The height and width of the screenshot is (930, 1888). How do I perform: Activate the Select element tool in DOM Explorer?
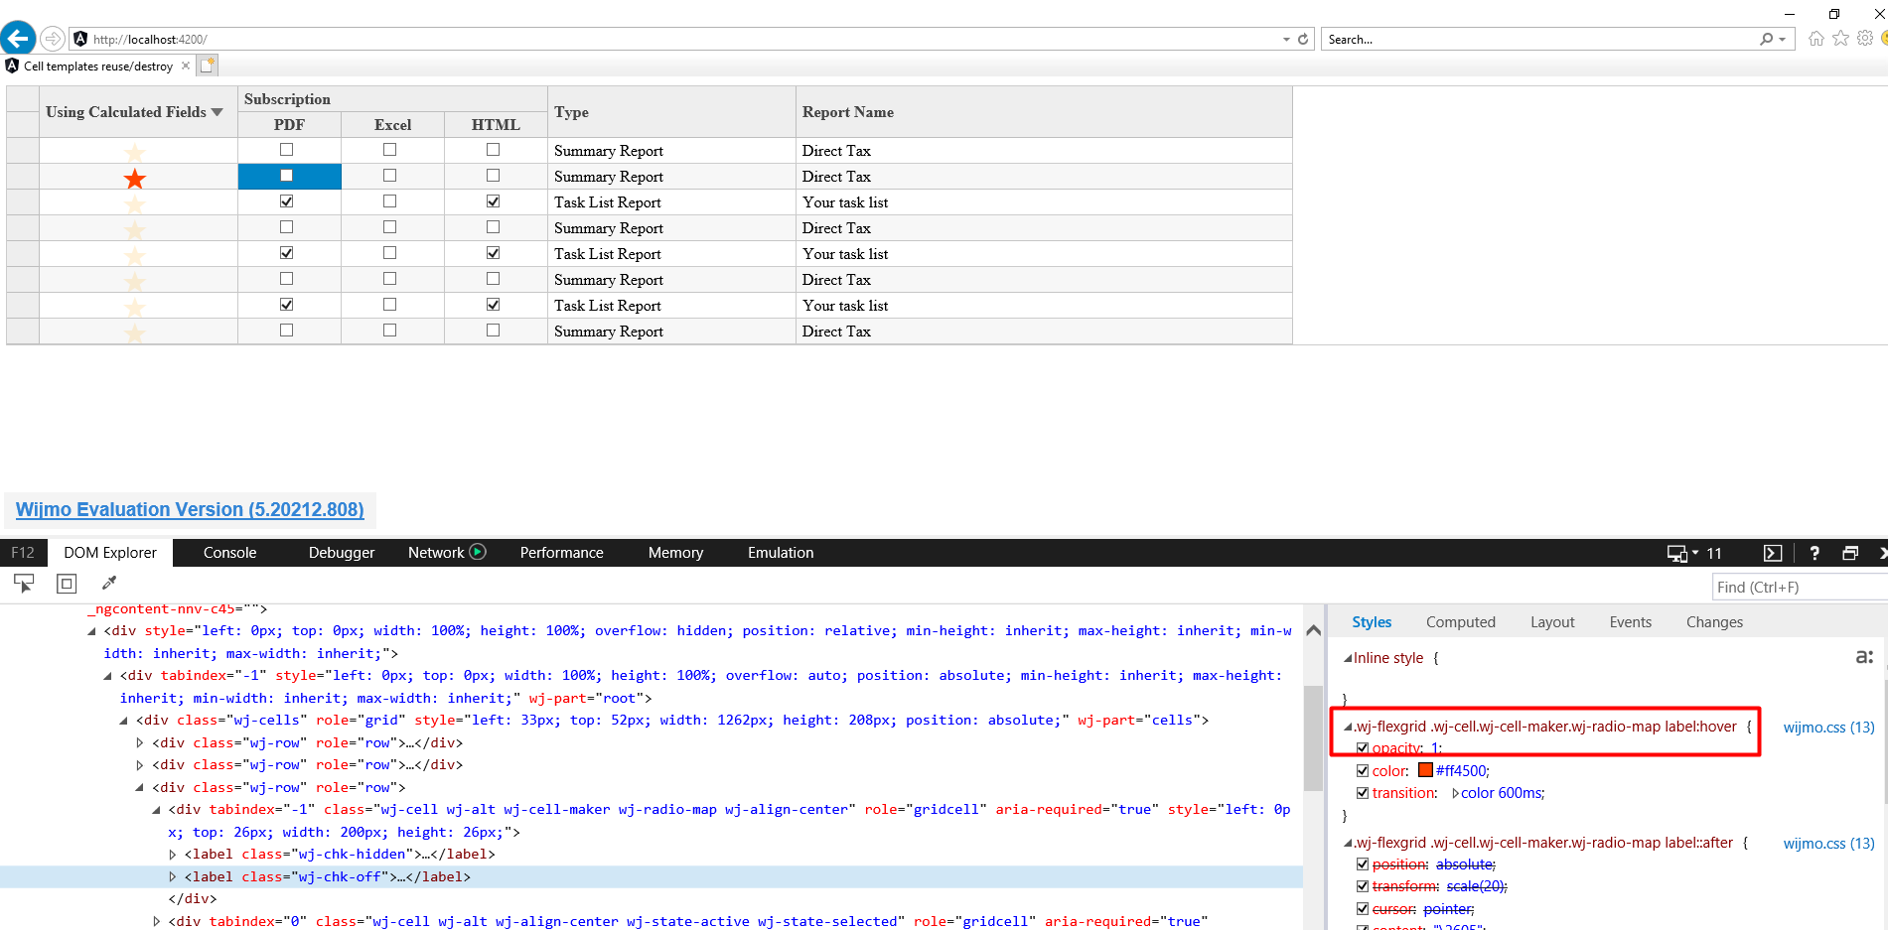[24, 584]
